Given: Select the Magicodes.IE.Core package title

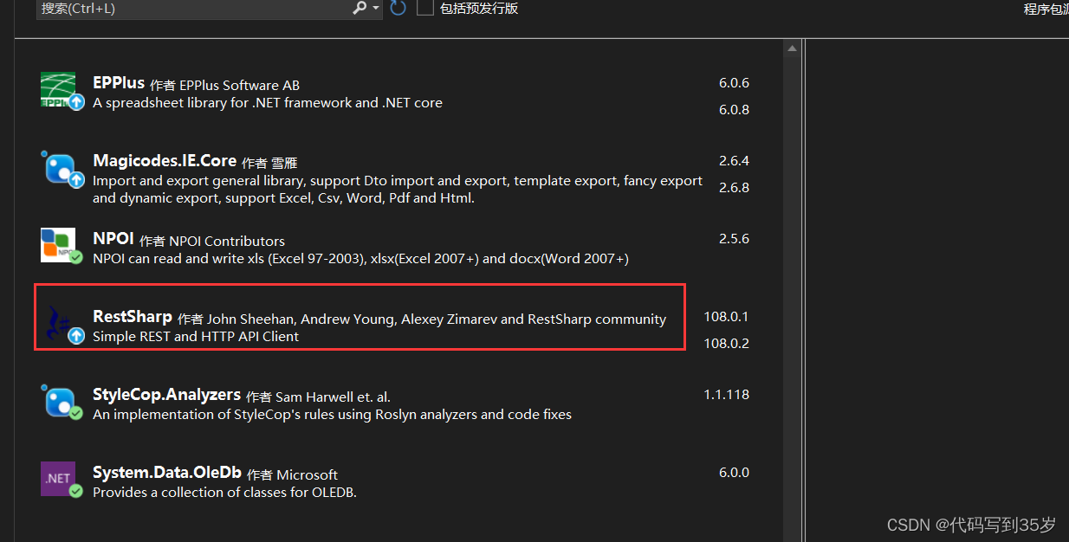Looking at the screenshot, I should click(x=165, y=161).
